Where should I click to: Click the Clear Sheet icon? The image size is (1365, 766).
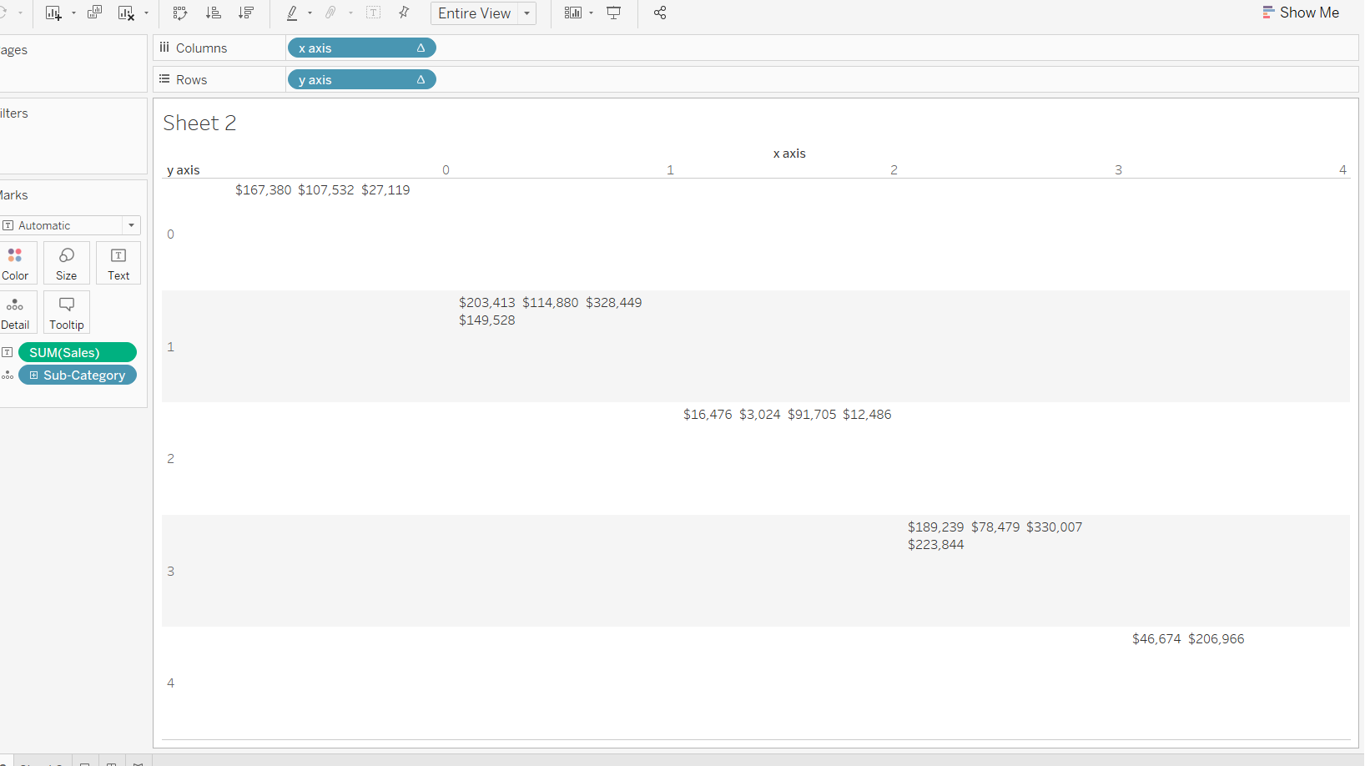127,13
